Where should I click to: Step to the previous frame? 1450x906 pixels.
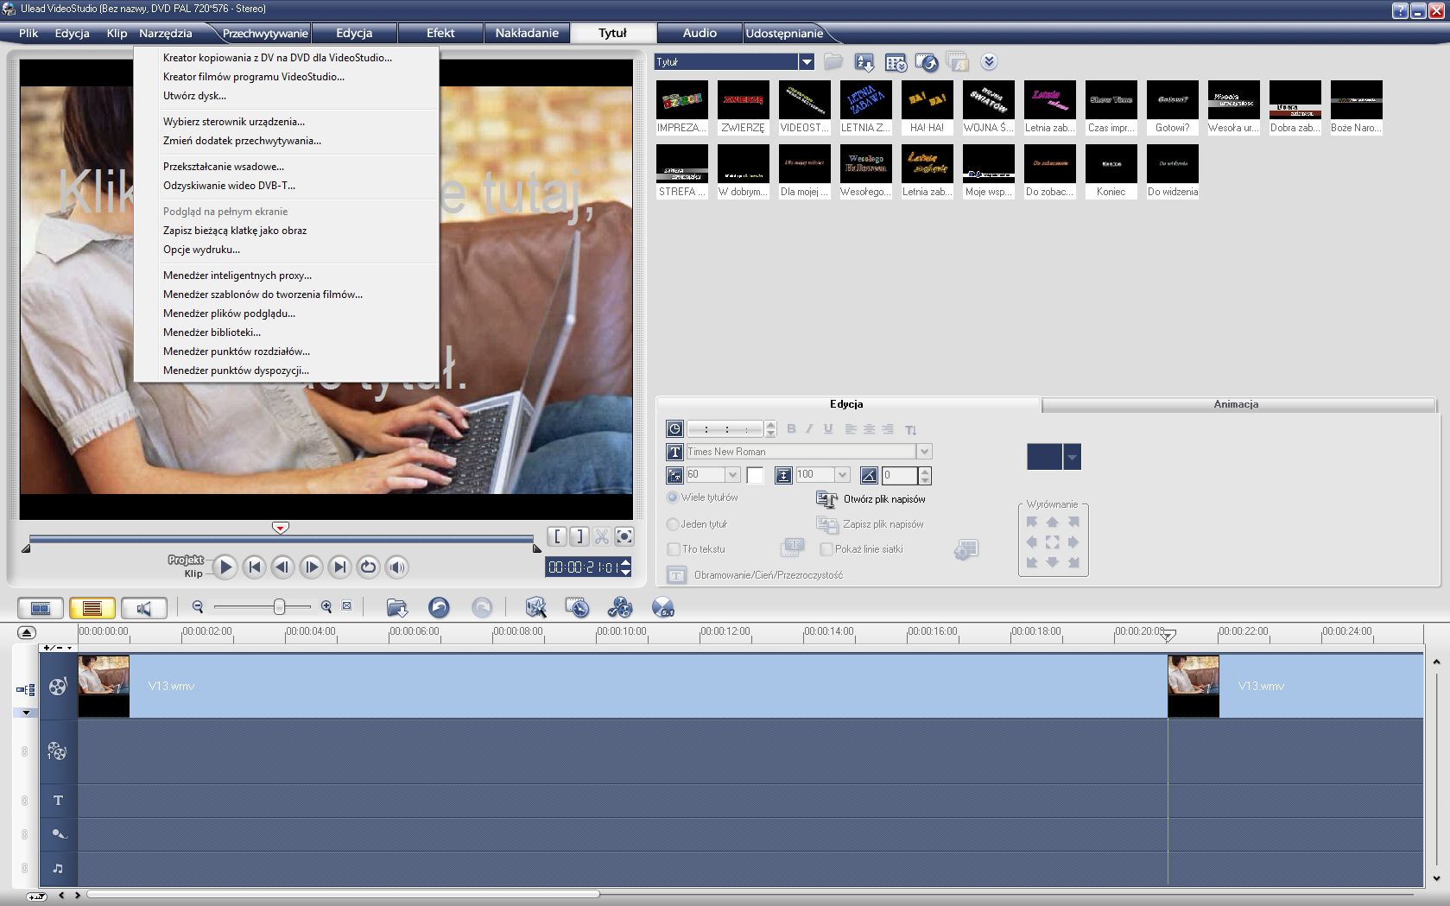click(282, 567)
